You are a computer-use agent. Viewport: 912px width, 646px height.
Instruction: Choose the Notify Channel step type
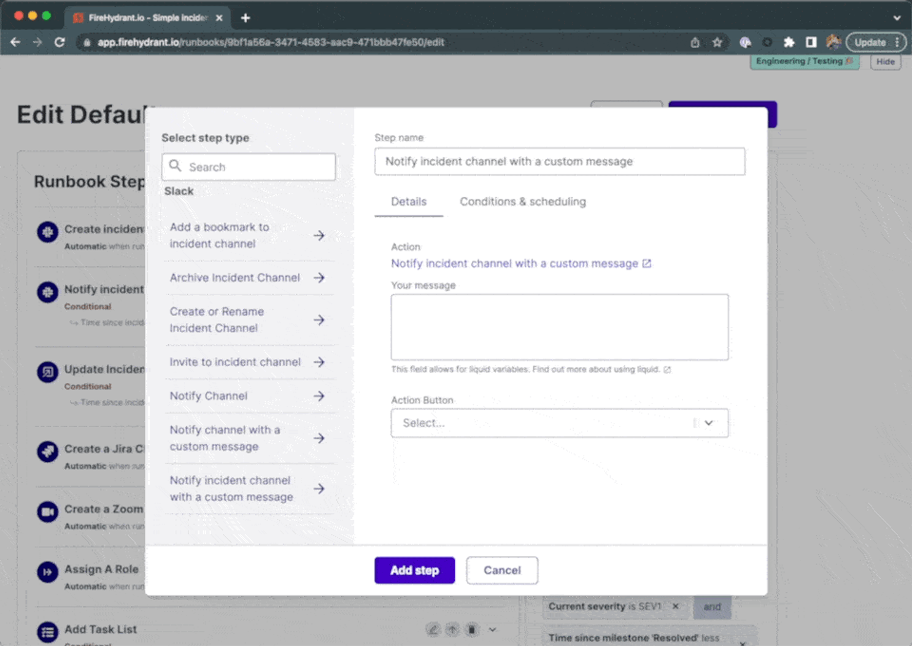(247, 396)
